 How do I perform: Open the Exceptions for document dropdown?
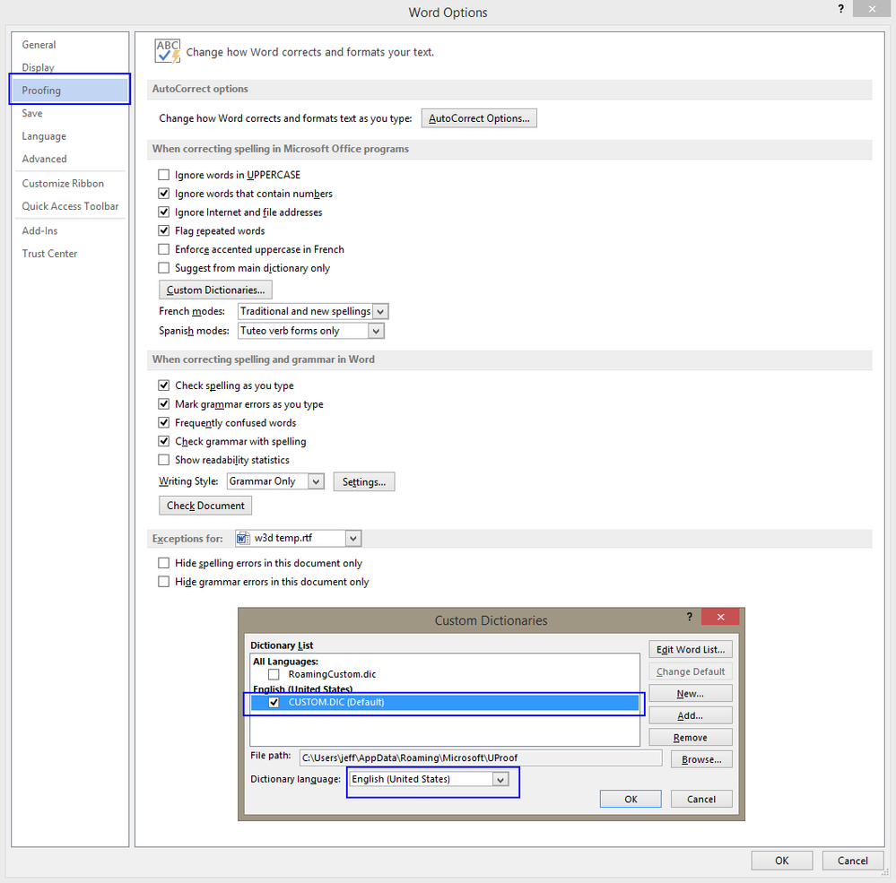point(353,538)
